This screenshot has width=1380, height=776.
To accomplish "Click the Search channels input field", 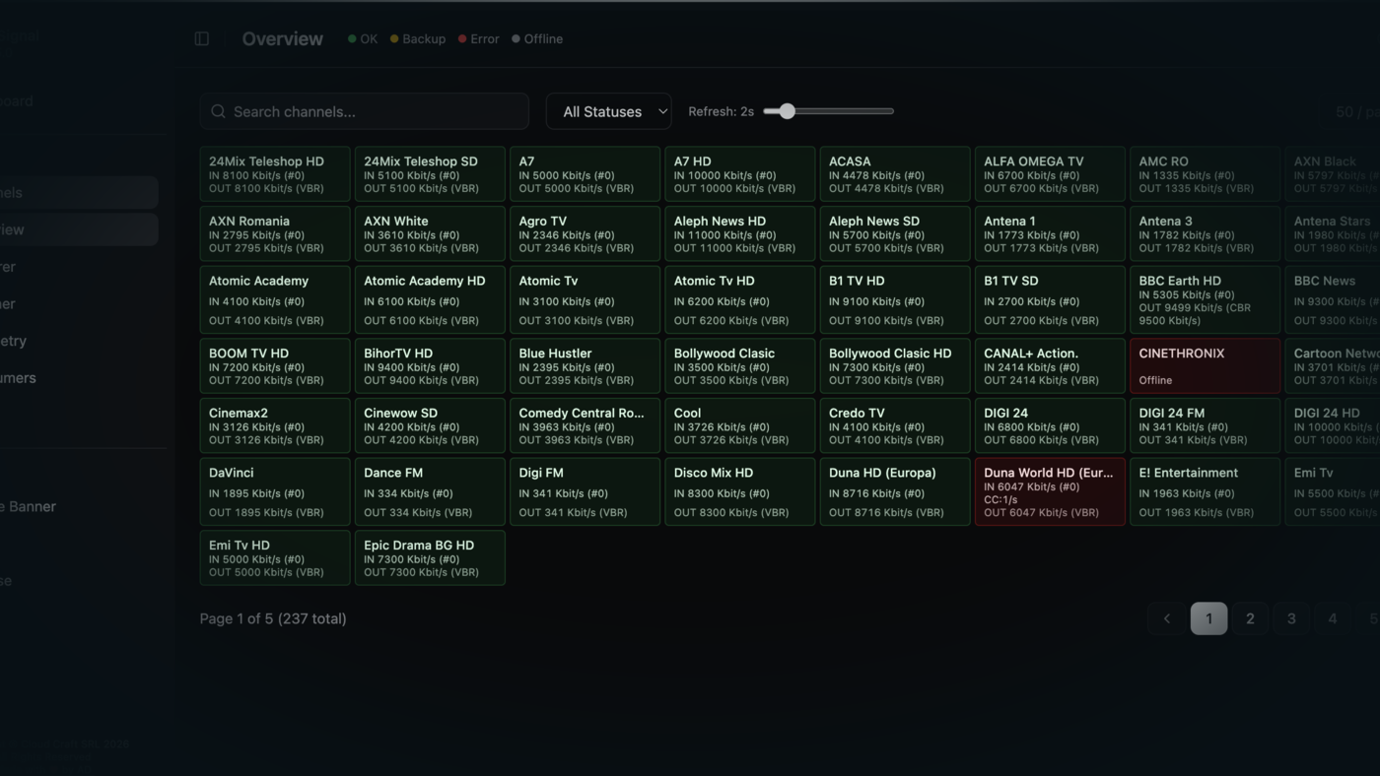I will coord(364,111).
